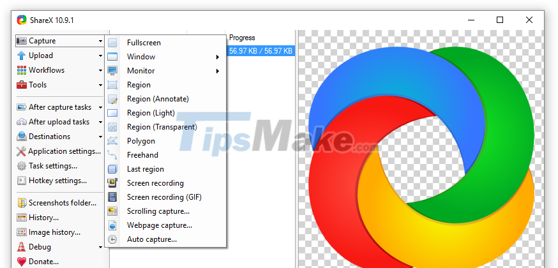Click the ShareX logo in title bar
The width and height of the screenshot is (558, 268).
[x=22, y=20]
